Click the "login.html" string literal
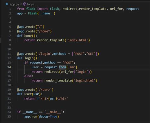Image resolution: width=150 pixels, height=123 pixels. pyautogui.click(x=84, y=81)
